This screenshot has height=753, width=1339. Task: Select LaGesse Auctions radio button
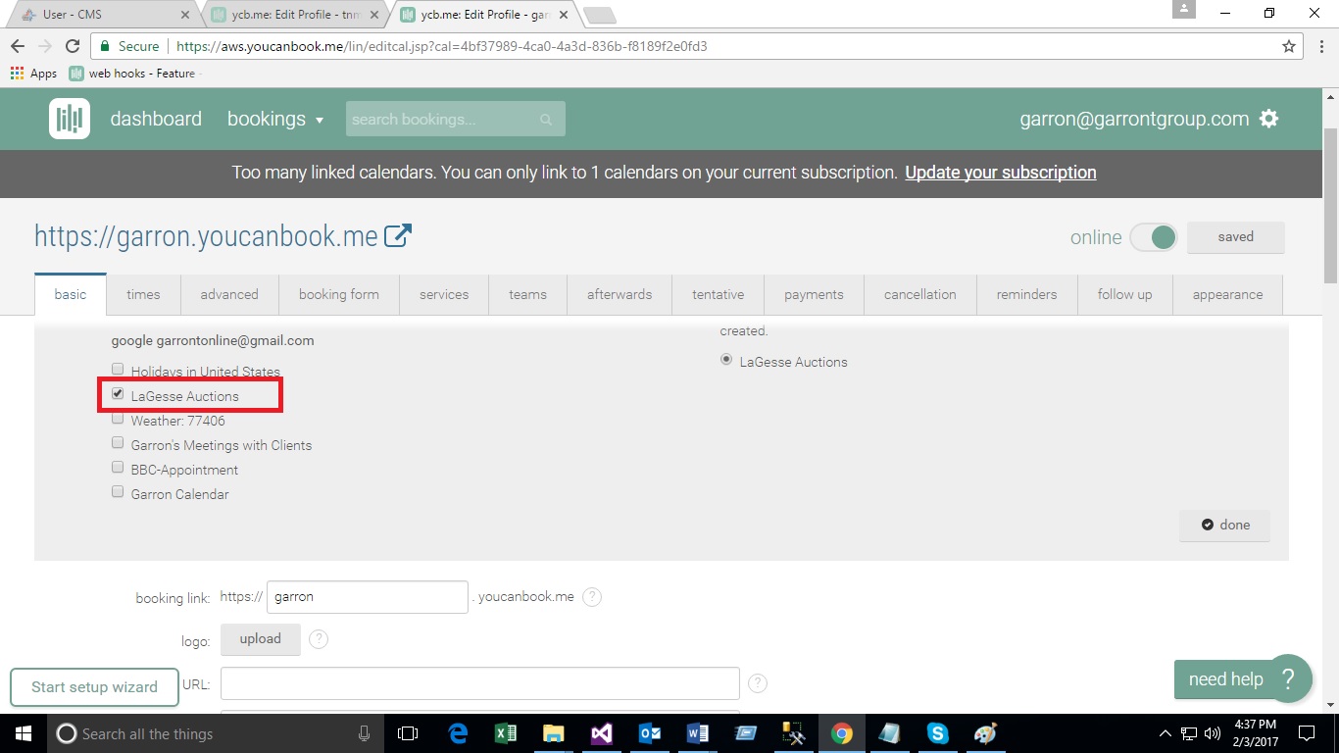pyautogui.click(x=726, y=361)
